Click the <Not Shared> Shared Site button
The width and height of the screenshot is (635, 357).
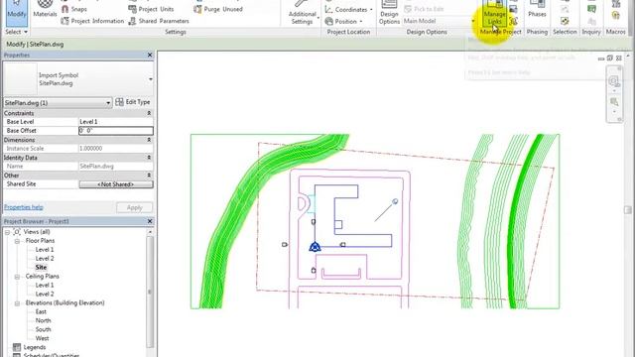(x=116, y=184)
